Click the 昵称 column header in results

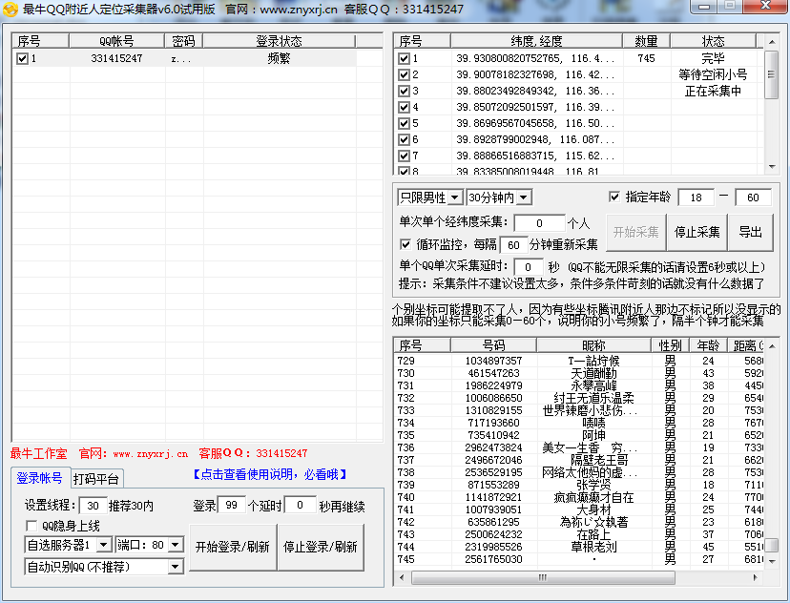coord(593,345)
